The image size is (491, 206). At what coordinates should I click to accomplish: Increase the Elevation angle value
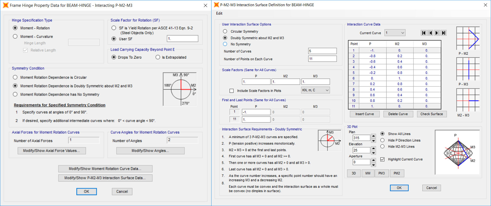tap(374, 148)
